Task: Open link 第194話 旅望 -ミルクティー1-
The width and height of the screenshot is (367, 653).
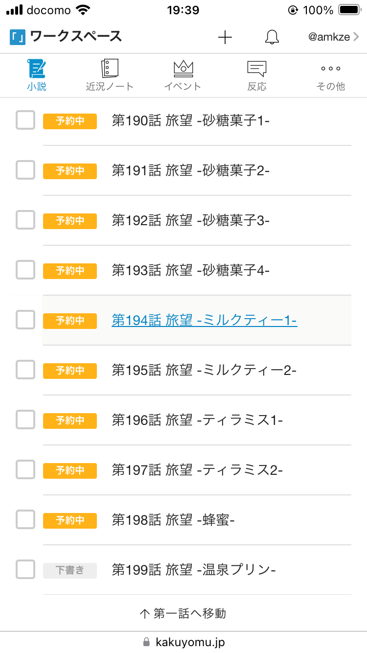Action: [x=204, y=320]
